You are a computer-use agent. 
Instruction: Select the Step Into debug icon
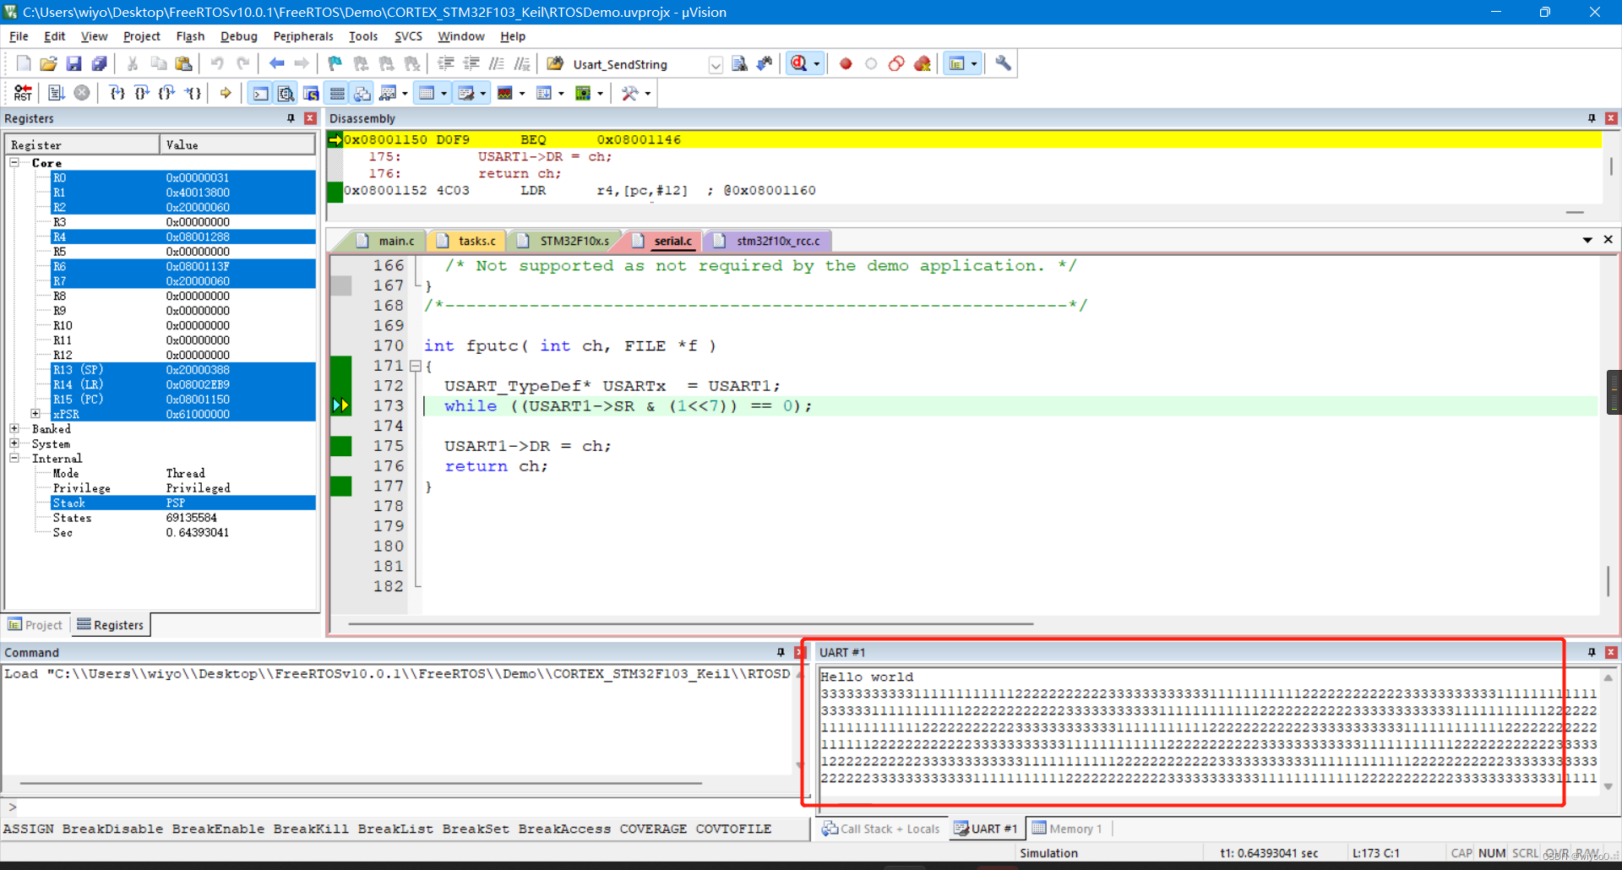pos(117,93)
